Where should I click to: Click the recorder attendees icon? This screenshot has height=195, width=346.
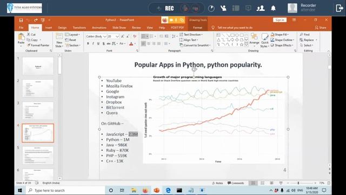(x=261, y=9)
